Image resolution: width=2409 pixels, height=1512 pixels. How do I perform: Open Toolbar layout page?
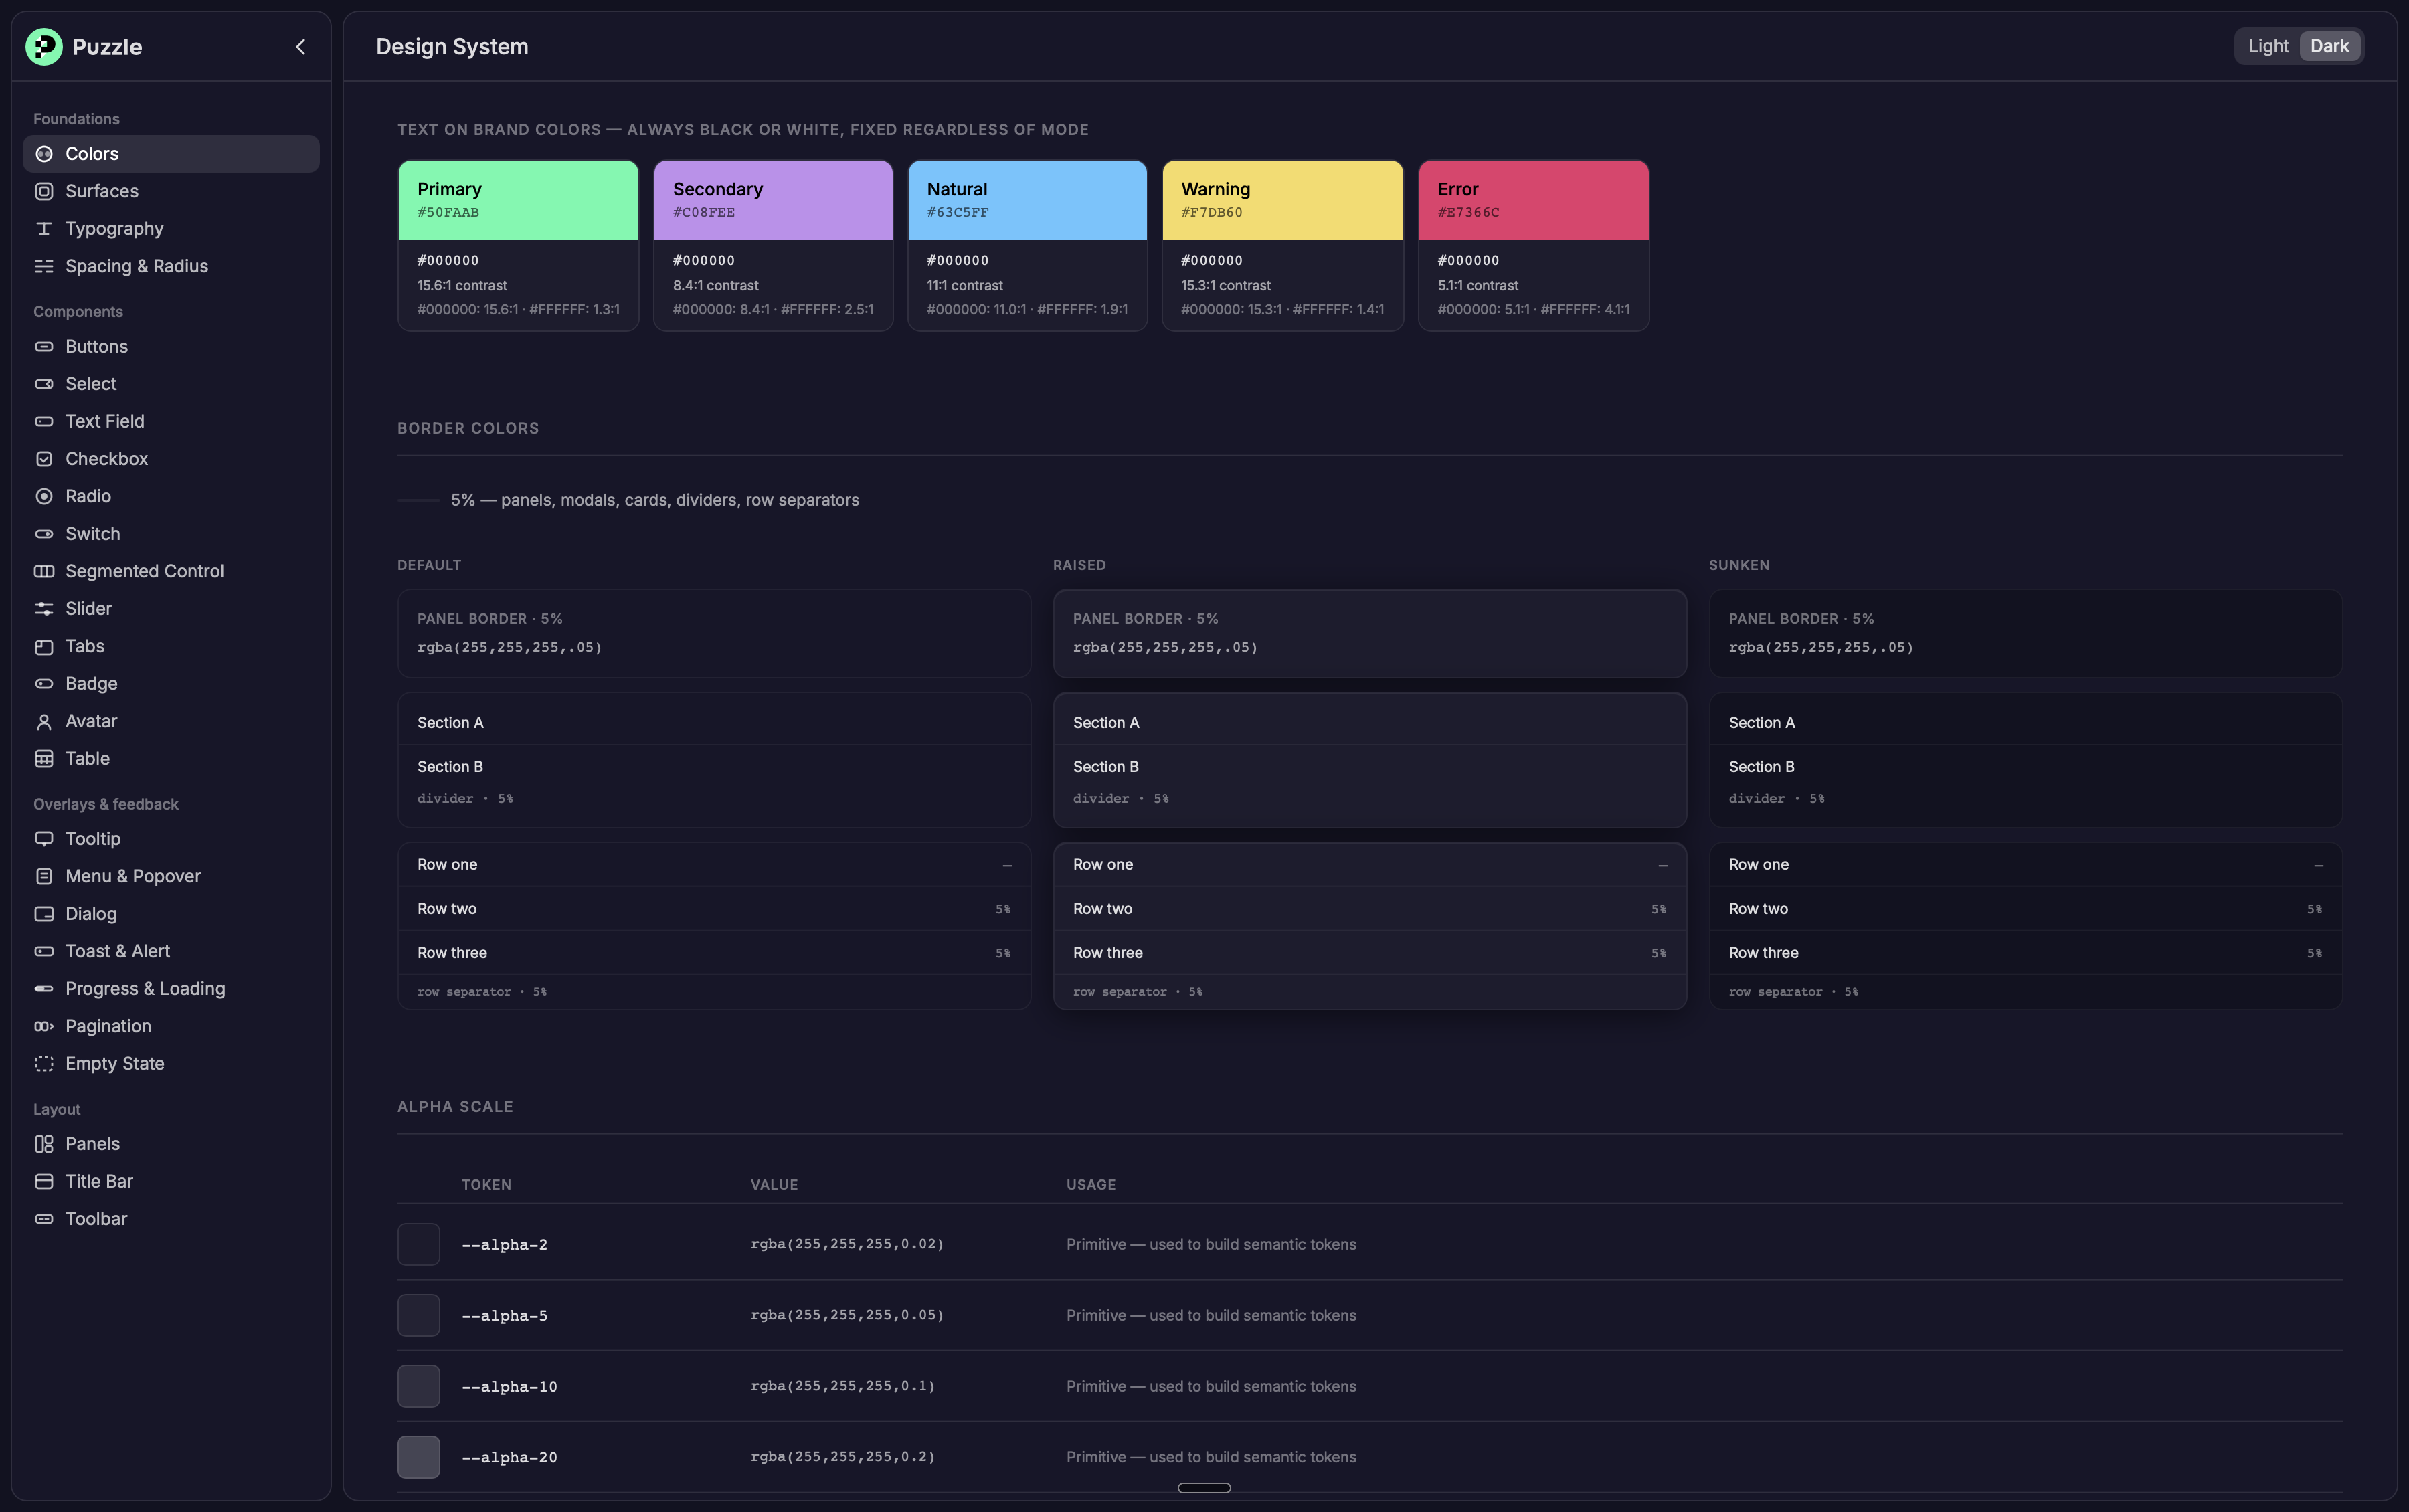tap(171, 1219)
